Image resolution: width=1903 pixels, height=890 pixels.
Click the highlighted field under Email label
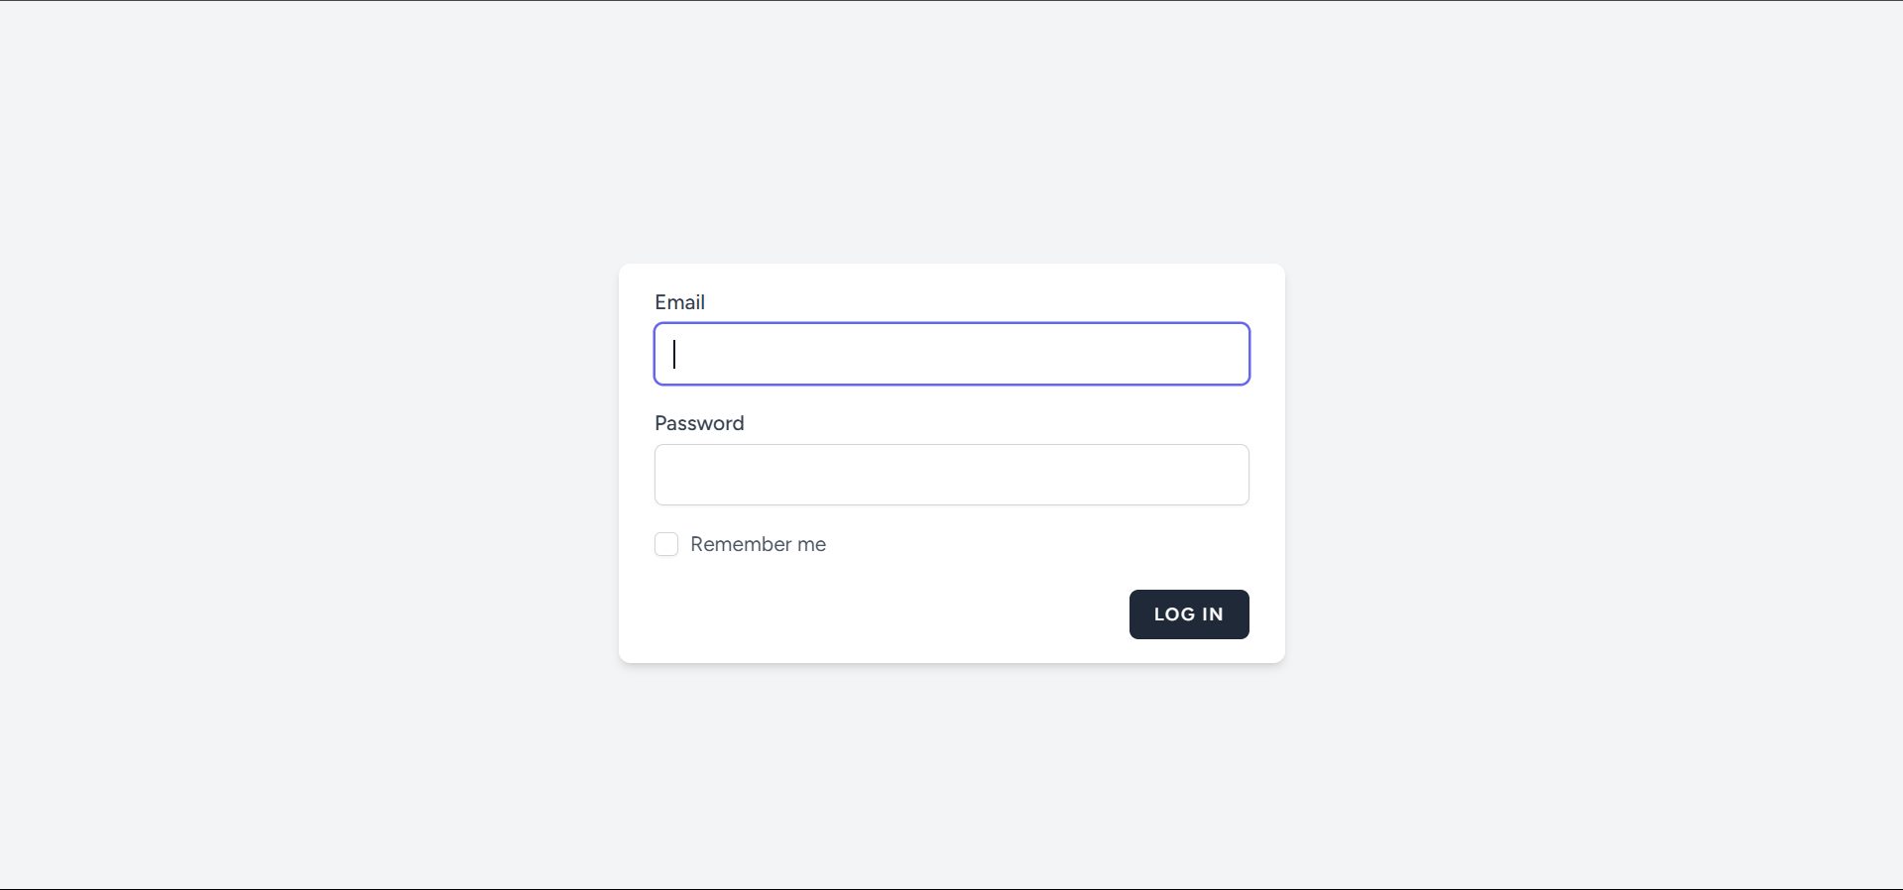coord(951,354)
